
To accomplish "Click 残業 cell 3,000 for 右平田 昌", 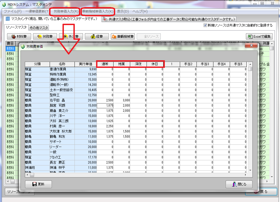I will tap(122, 100).
